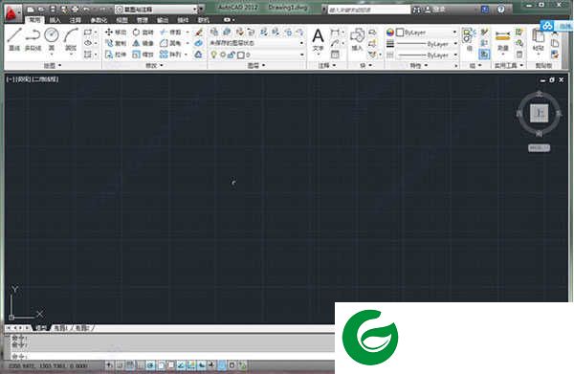
Task: Click Save in quick access toolbar
Action: pos(53,10)
